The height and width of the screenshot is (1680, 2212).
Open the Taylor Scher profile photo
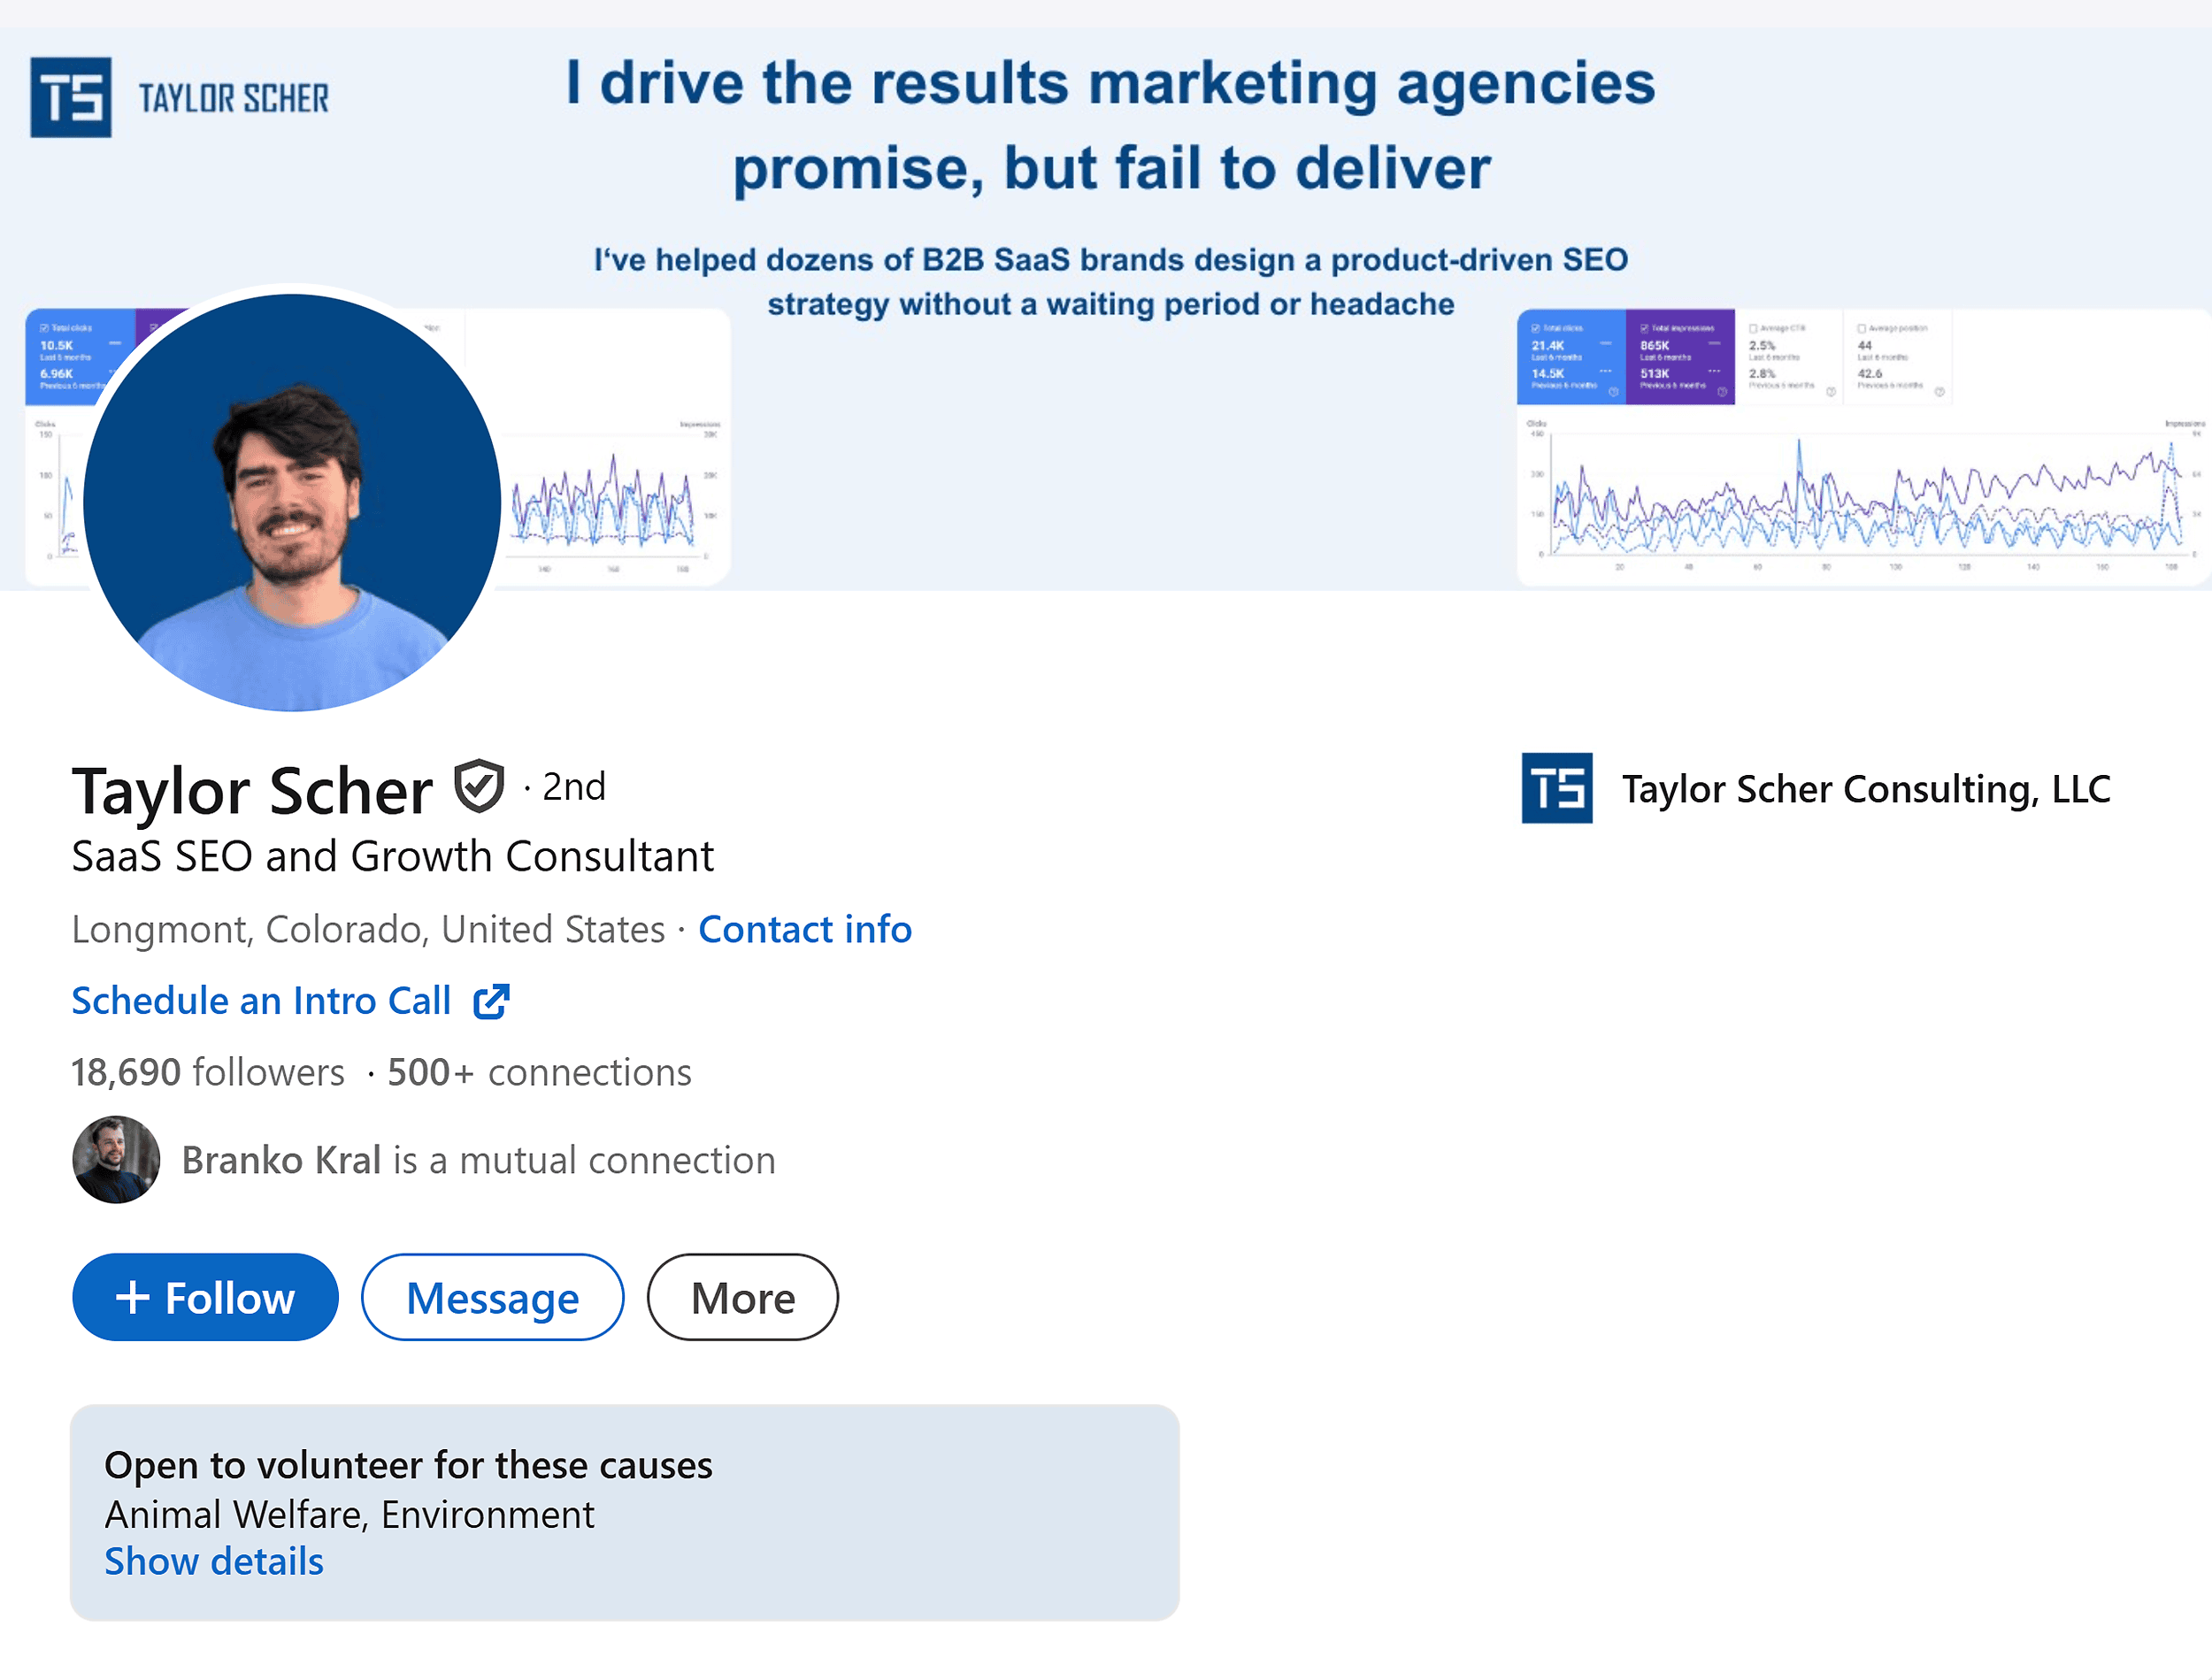coord(292,503)
